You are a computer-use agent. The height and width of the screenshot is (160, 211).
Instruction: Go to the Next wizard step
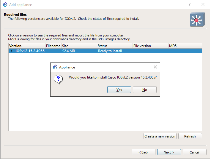tap(169, 152)
